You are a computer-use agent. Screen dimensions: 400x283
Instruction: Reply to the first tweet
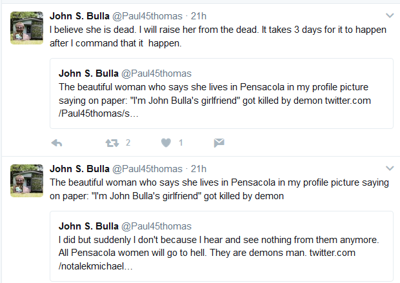(57, 143)
